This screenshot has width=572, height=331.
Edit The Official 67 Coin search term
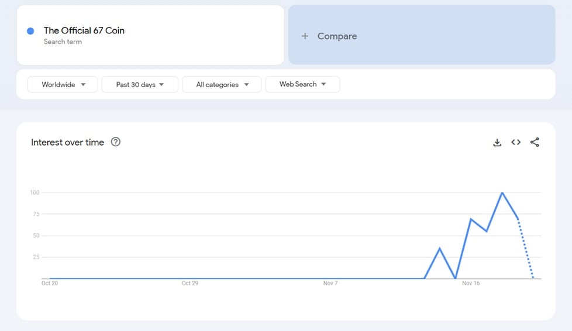coord(84,30)
